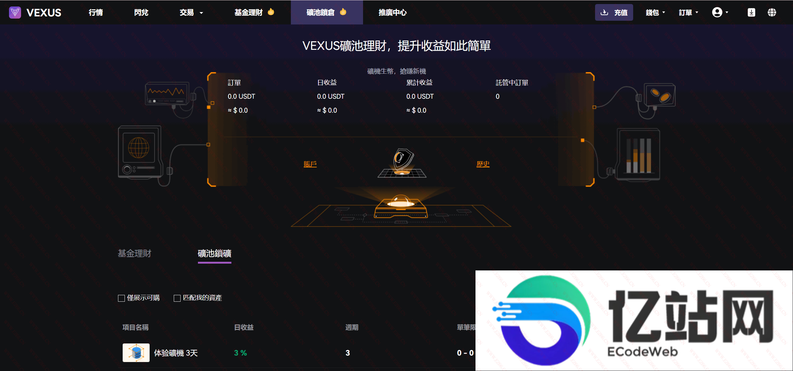Switch to the 礦池鎖礦 tab

[x=214, y=253]
